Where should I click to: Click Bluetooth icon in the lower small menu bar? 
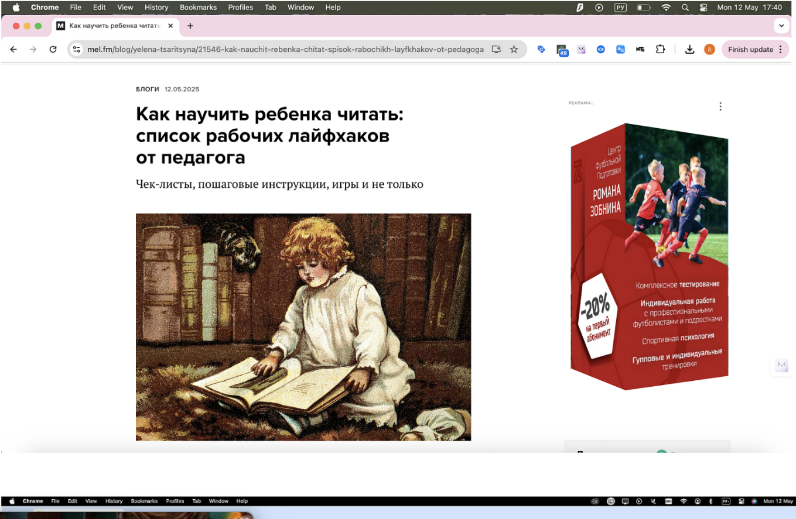[710, 501]
